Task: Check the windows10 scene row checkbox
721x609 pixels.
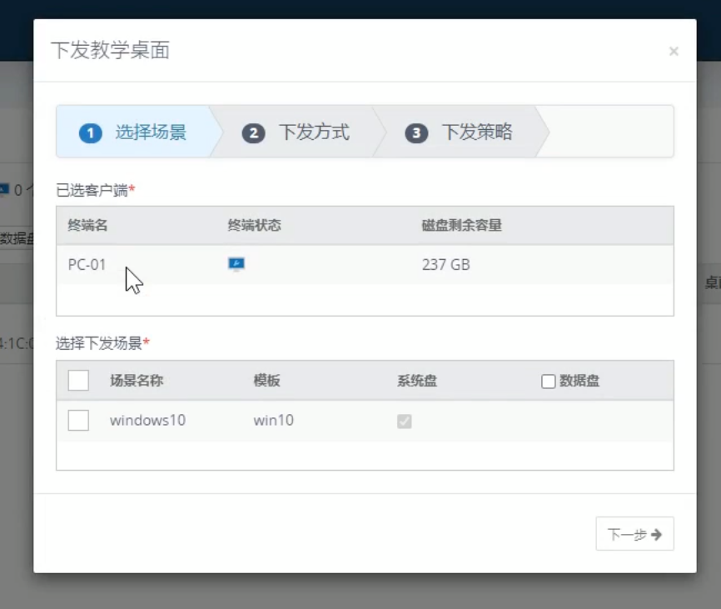Action: (x=78, y=421)
